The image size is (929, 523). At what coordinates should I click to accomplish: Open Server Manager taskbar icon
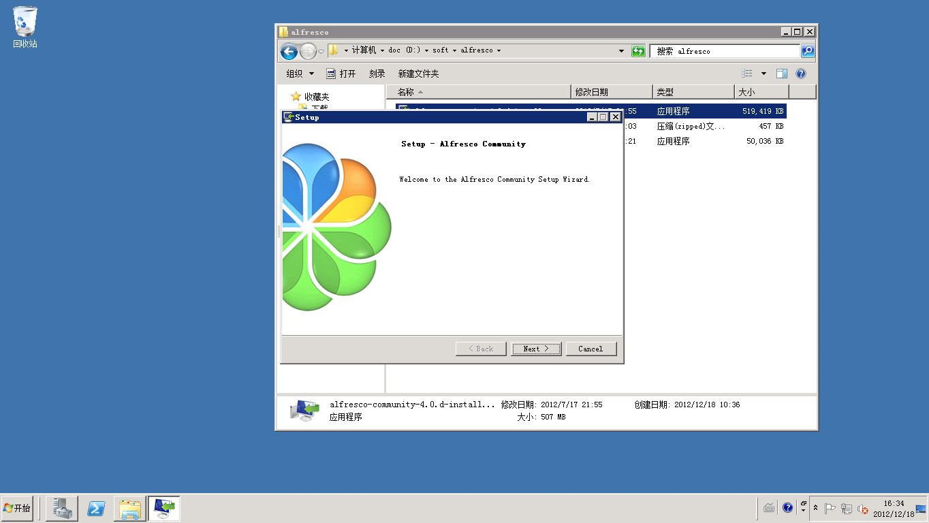(x=62, y=508)
